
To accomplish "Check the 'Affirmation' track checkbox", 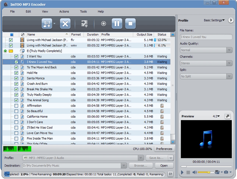I will [16, 106].
